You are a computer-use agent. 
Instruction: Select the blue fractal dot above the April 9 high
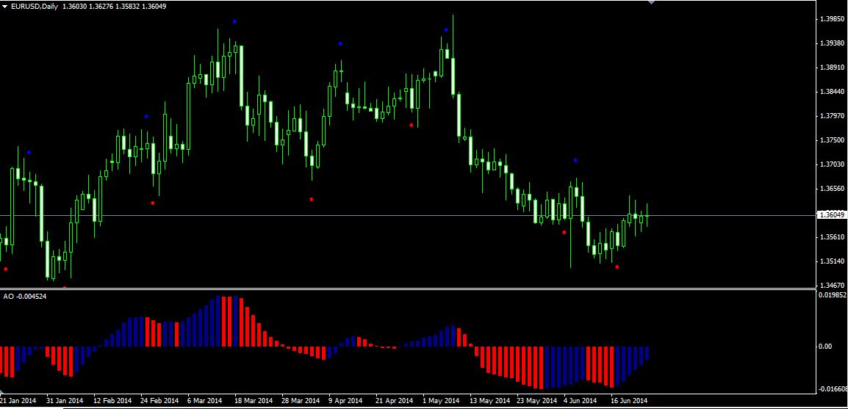click(340, 43)
